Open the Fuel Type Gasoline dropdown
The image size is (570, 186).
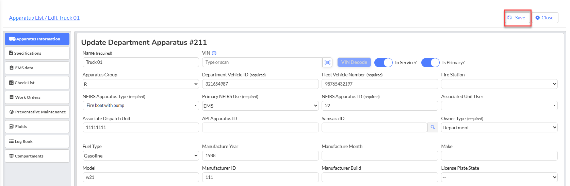point(141,156)
